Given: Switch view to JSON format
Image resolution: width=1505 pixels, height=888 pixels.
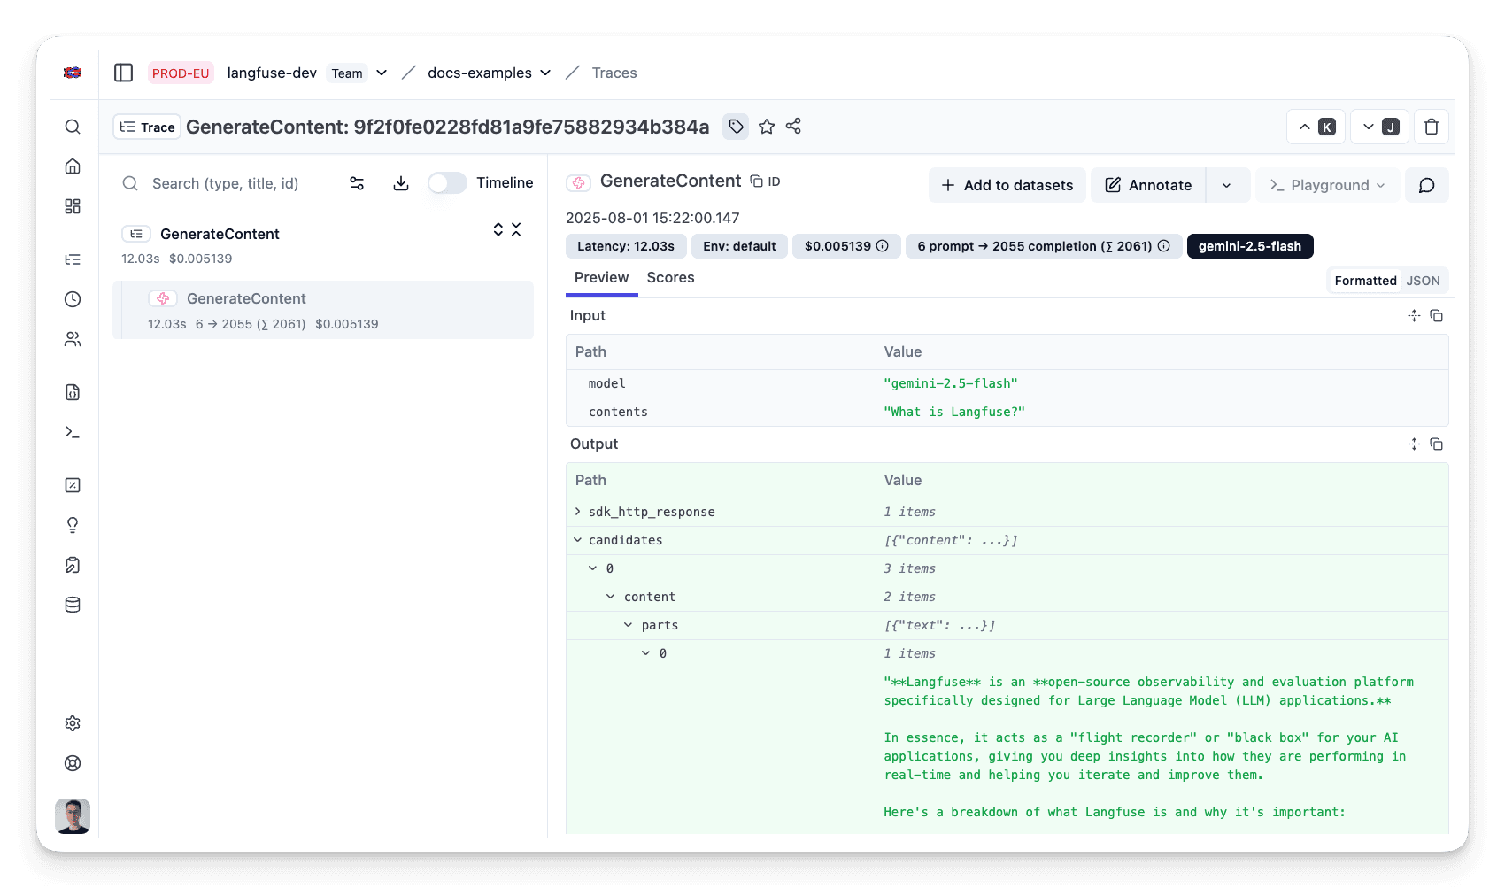Looking at the screenshot, I should click(x=1423, y=281).
